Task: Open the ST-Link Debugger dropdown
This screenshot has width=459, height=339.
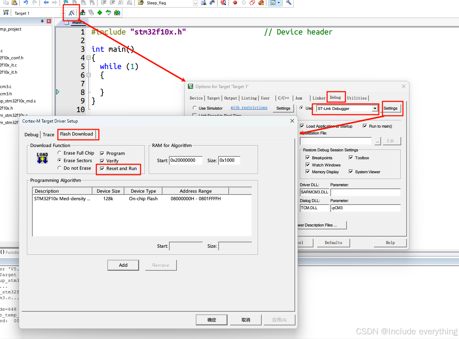Action: [x=375, y=109]
